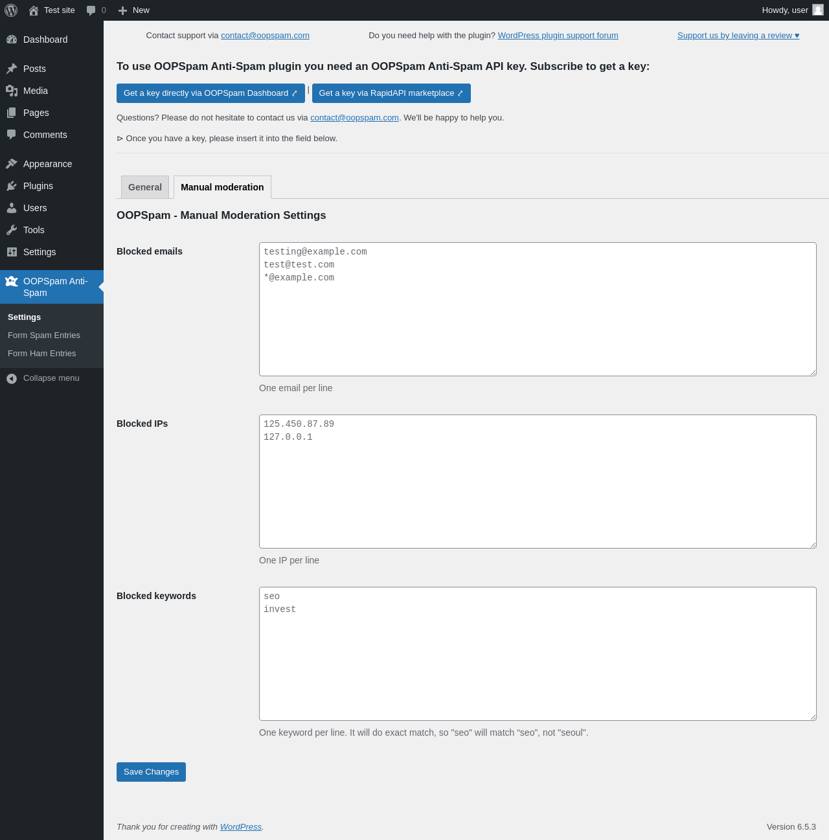The image size is (829, 840).
Task: Click the Version 6.5.3 footer text
Action: tap(791, 827)
